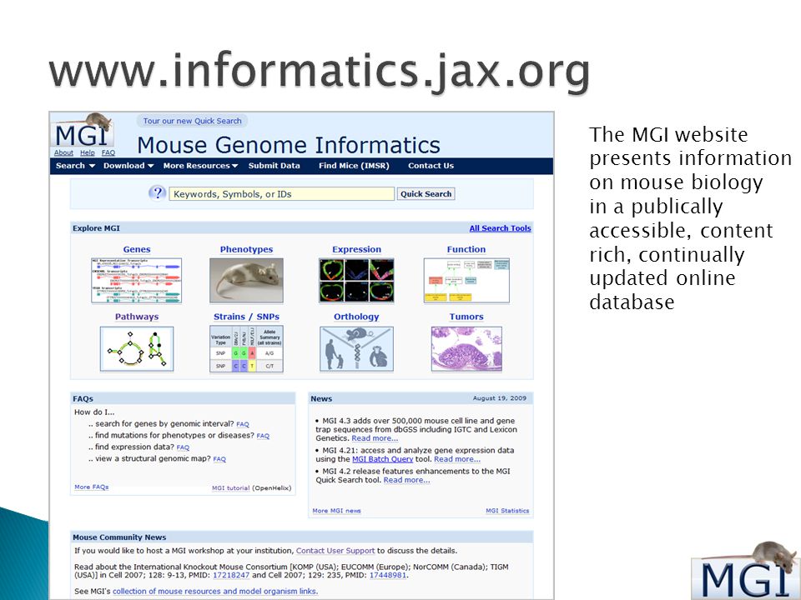Open the About link under logo
The image size is (801, 600).
click(x=64, y=152)
